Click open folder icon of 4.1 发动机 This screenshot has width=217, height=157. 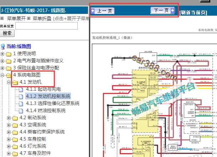15,83
